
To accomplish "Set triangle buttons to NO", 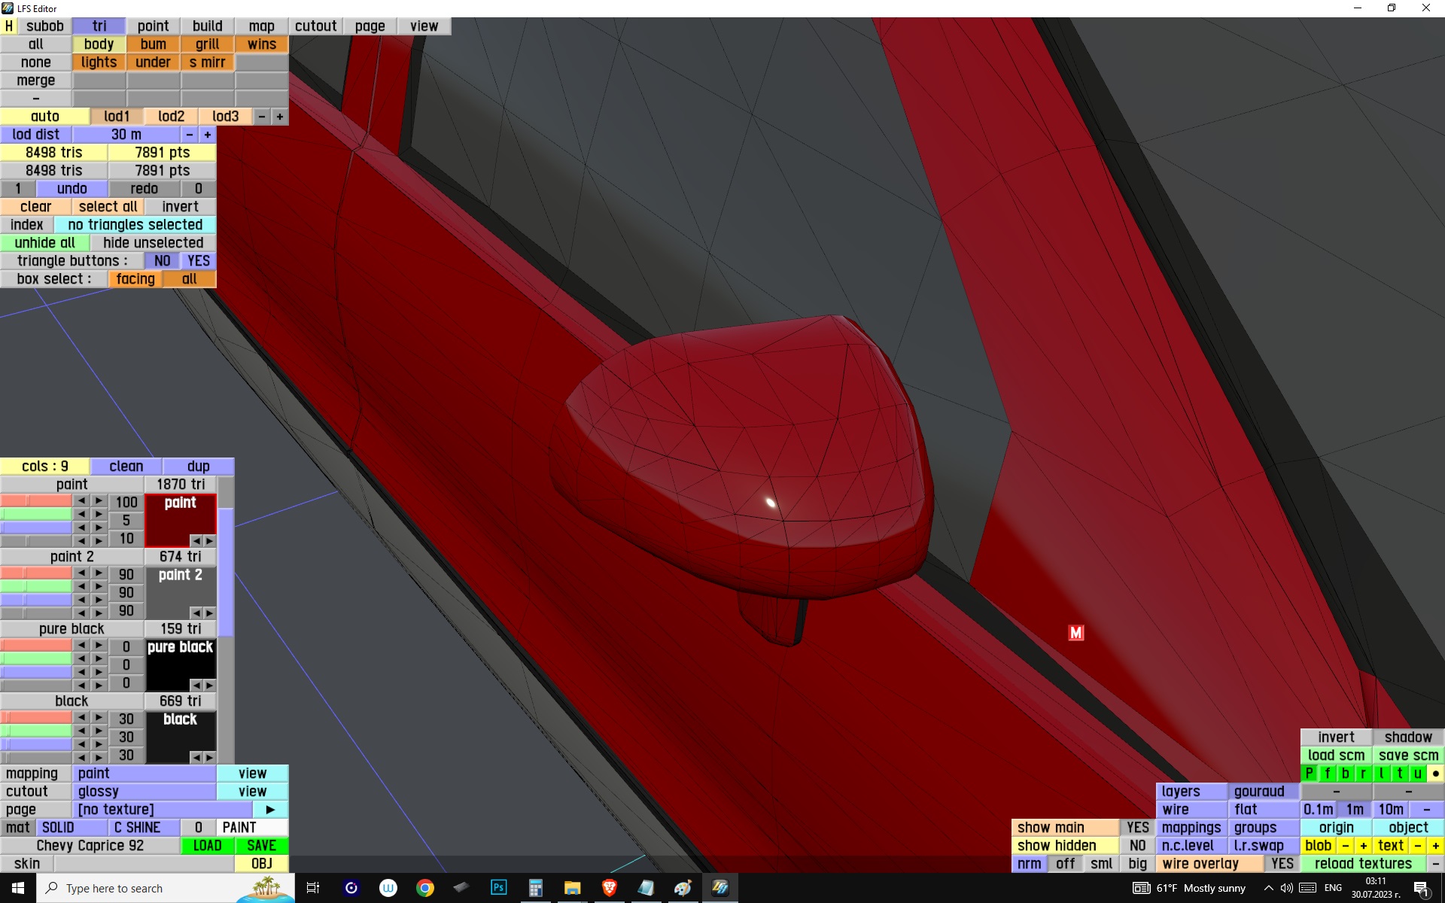I will click(x=162, y=261).
